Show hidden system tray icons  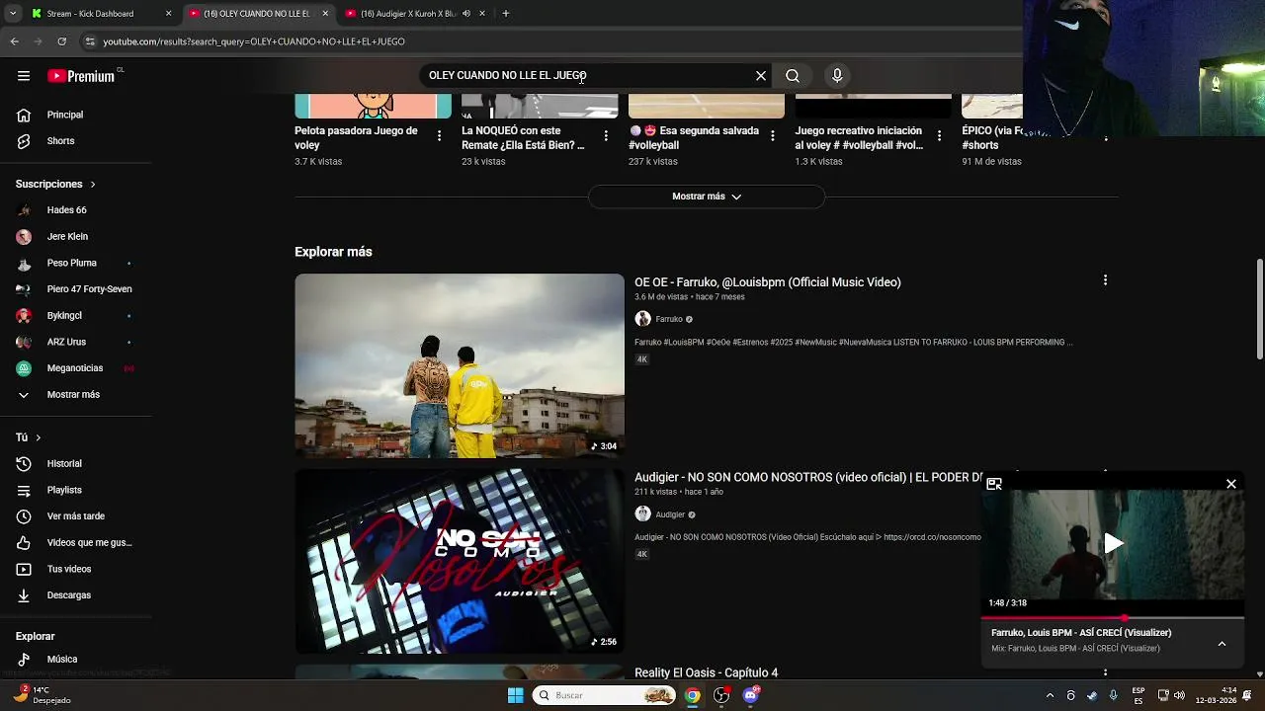tap(1050, 695)
